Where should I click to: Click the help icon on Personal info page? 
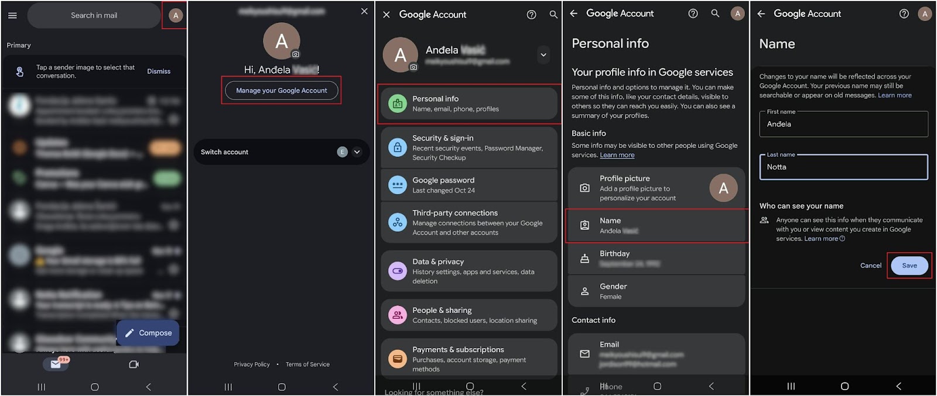[693, 13]
